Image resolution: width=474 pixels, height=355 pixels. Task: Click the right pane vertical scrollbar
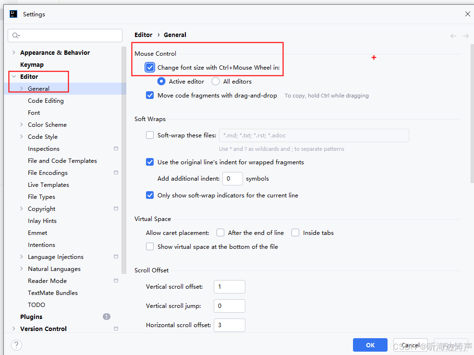point(472,114)
